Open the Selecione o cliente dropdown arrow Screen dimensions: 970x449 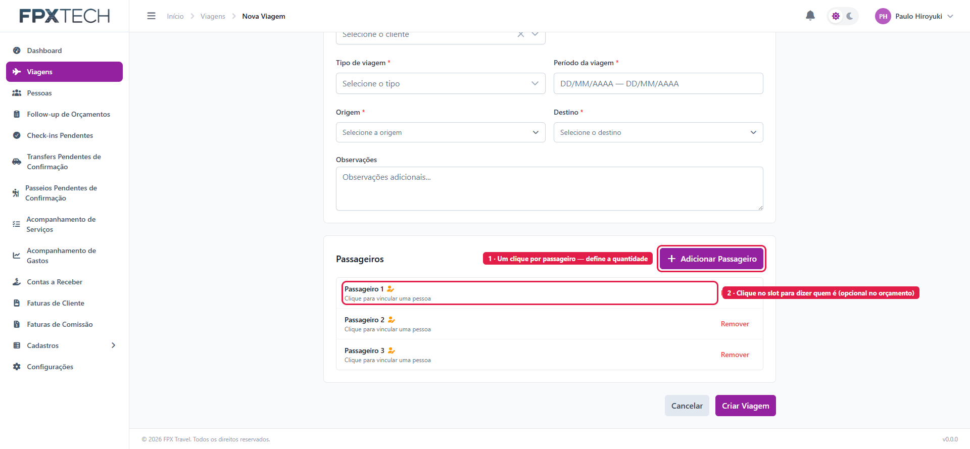coord(535,34)
